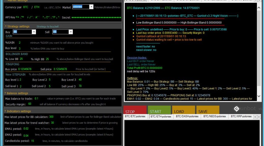Click the Sell Level 2 value
264x146 pixels.
tap(50, 86)
